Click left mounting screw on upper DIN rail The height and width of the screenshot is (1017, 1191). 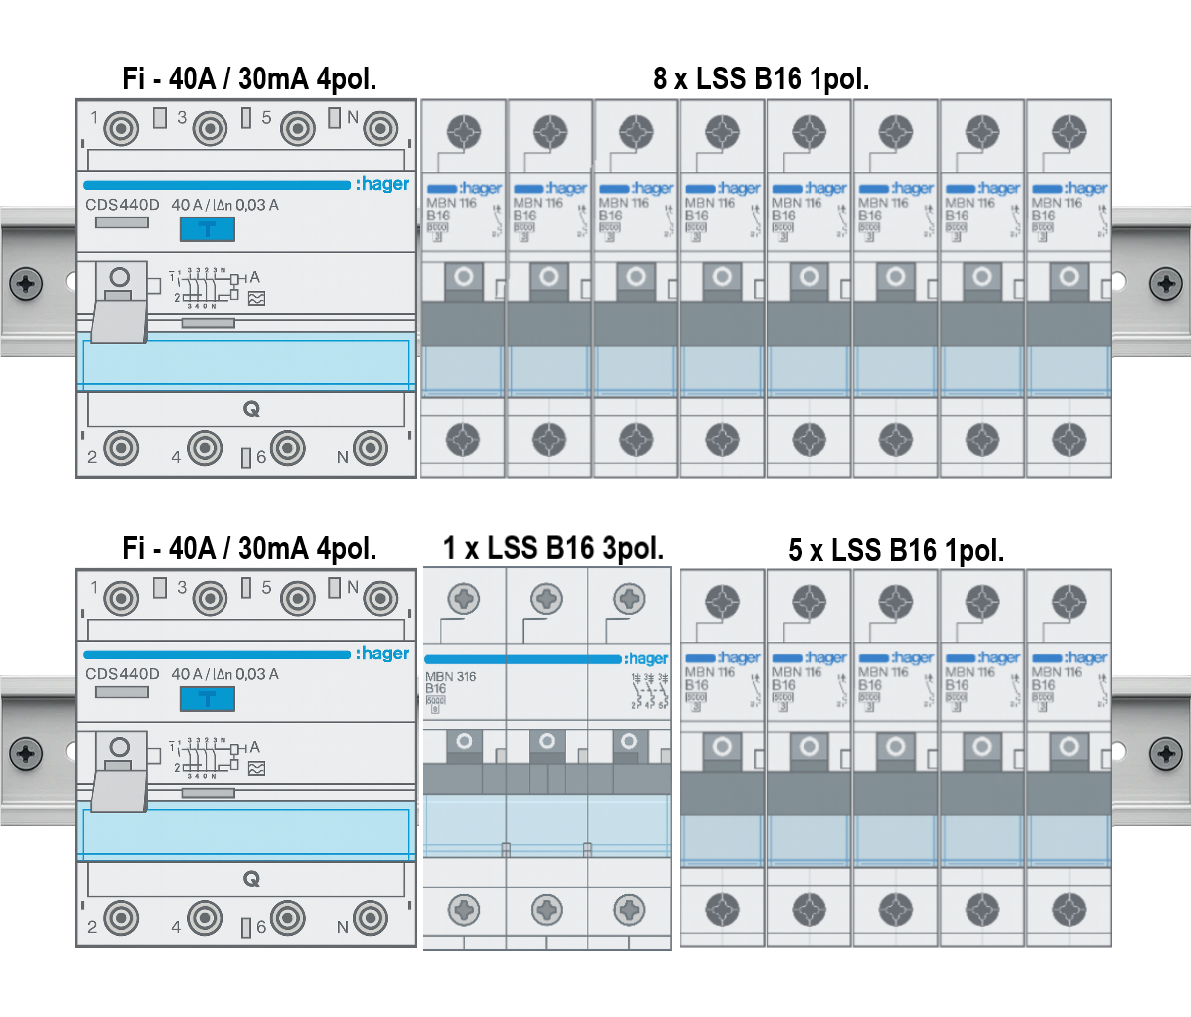(26, 283)
